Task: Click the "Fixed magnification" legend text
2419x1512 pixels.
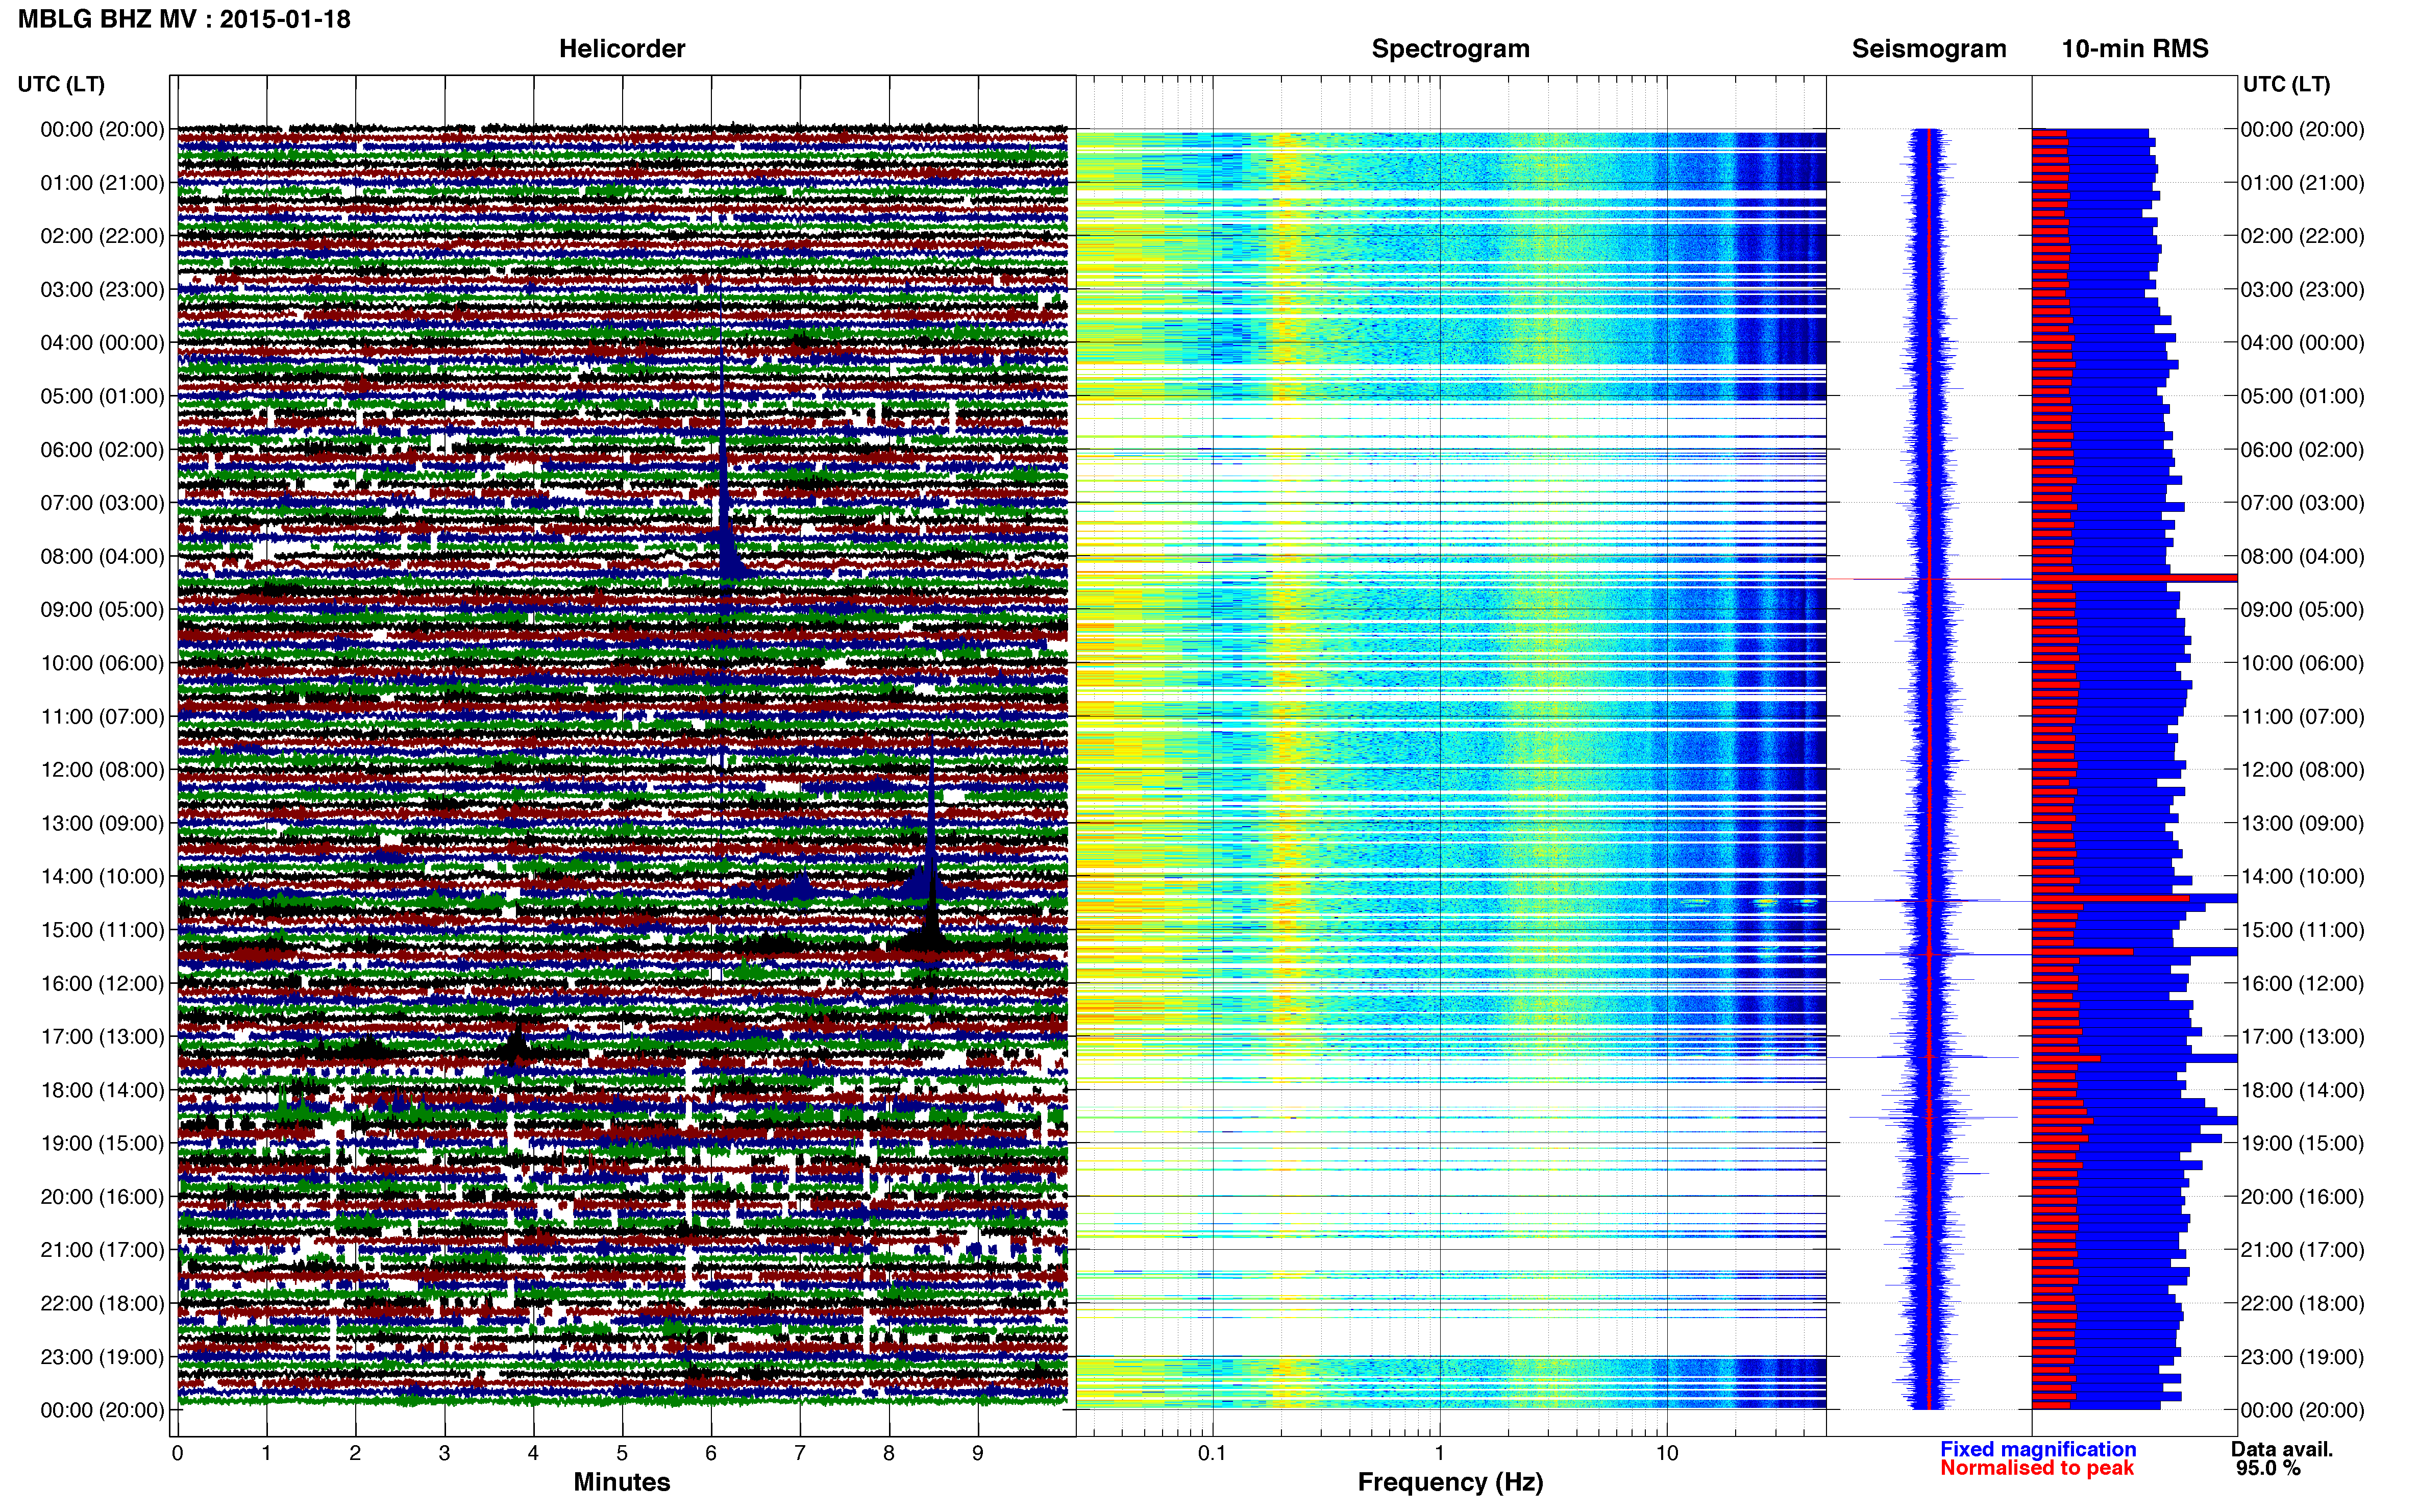Action: coord(2038,1449)
